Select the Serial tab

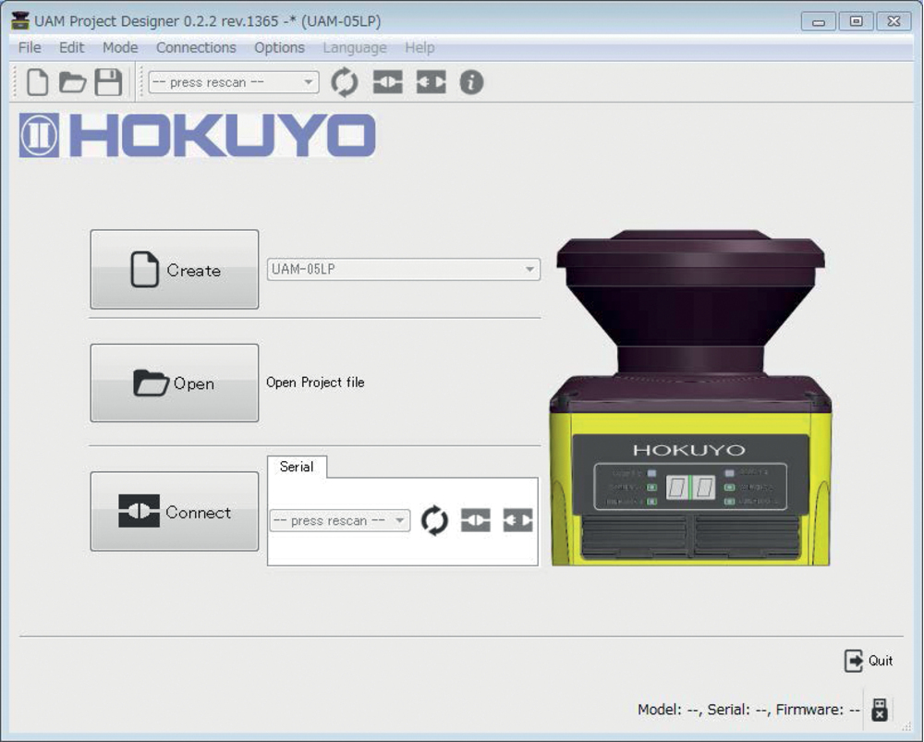click(x=297, y=467)
